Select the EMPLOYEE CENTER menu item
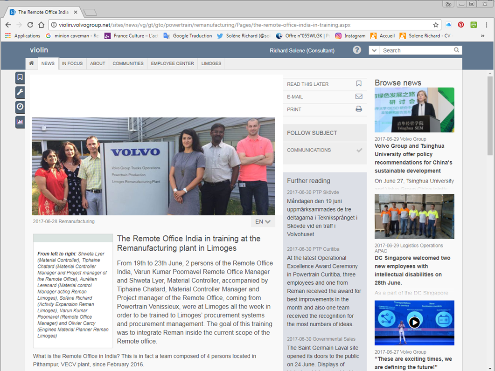This screenshot has width=495, height=371. click(172, 63)
